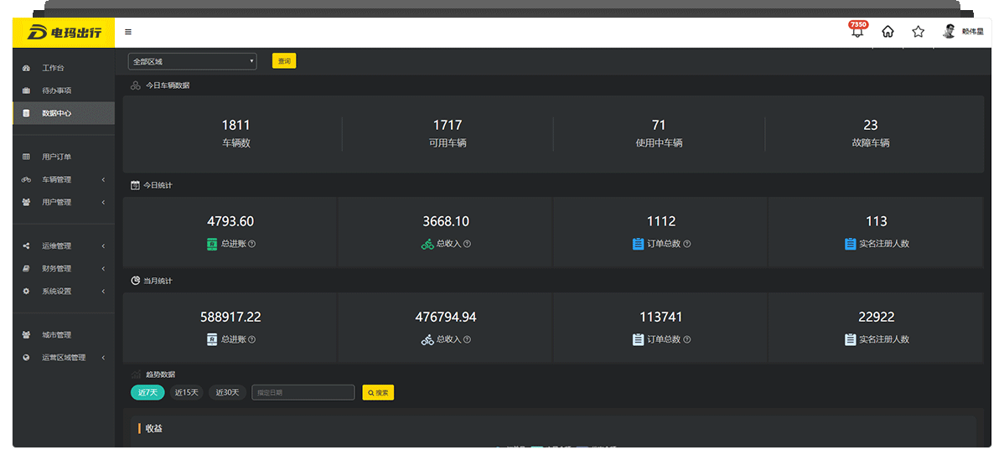Open 工作台 in the sidebar
This screenshot has height=460, width=1004.
[53, 68]
